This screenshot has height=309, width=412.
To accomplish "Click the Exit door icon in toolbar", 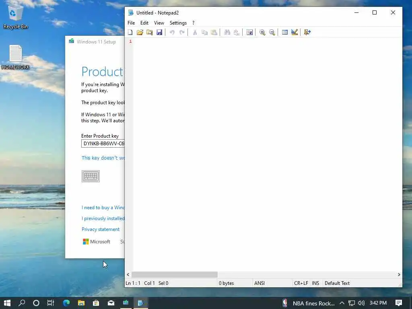I will pos(307,32).
